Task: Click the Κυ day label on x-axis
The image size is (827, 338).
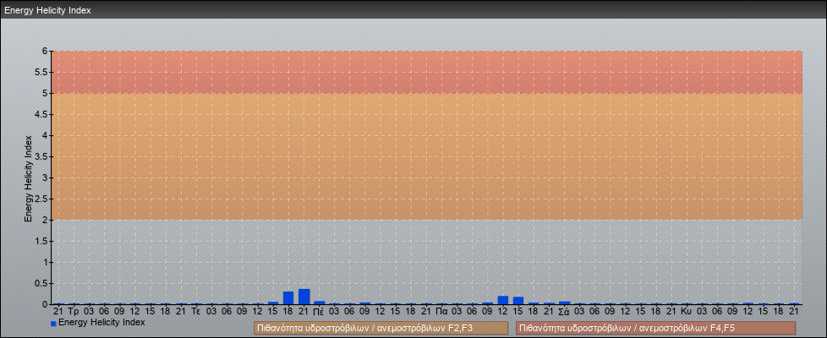Action: pos(687,311)
